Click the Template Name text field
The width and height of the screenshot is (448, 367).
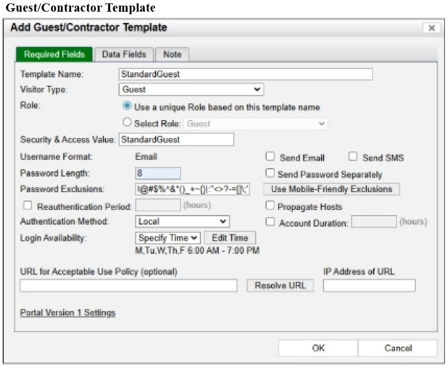pyautogui.click(x=246, y=74)
